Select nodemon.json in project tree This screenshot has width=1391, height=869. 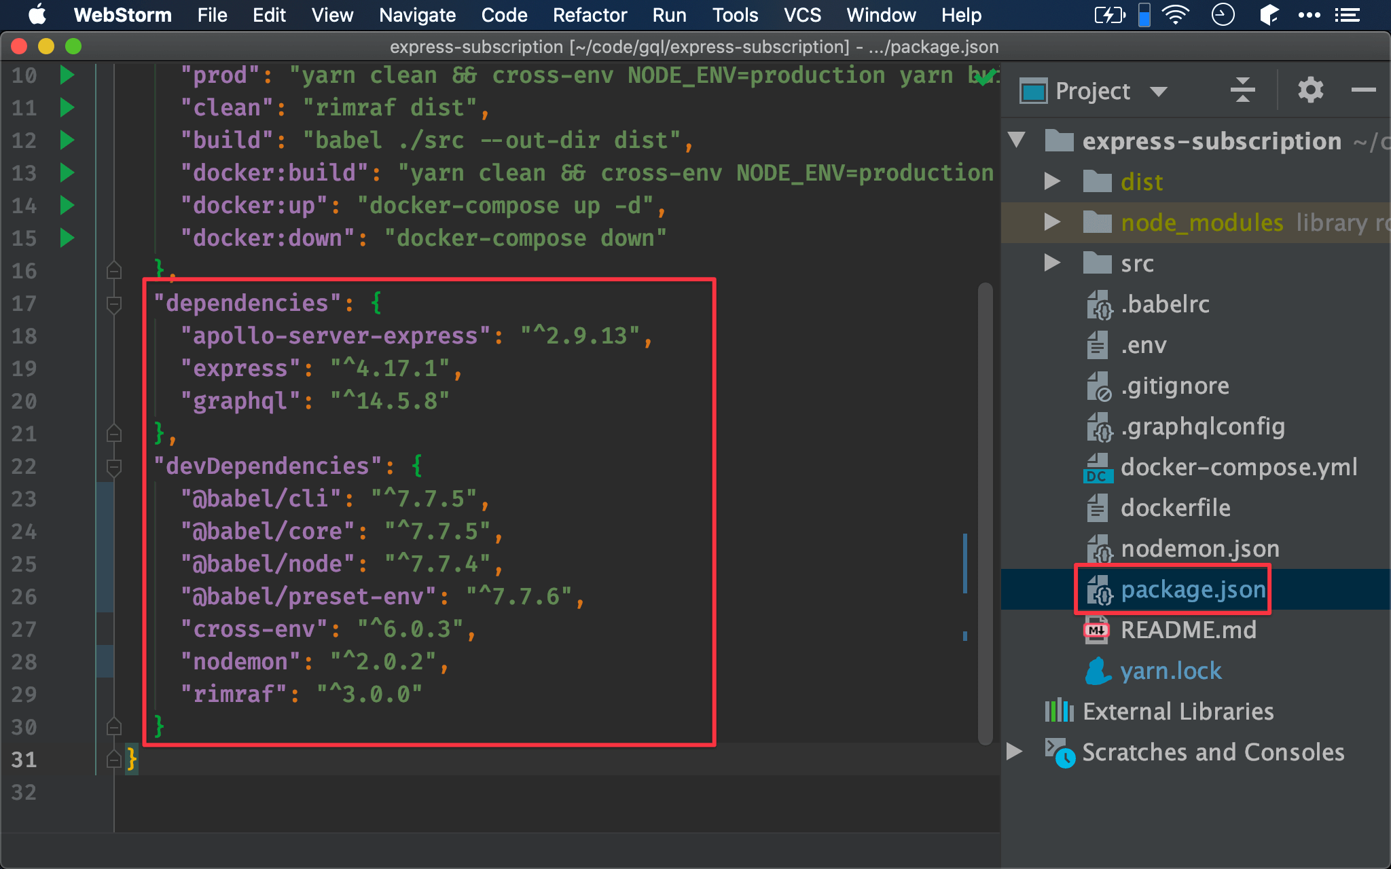click(x=1200, y=549)
